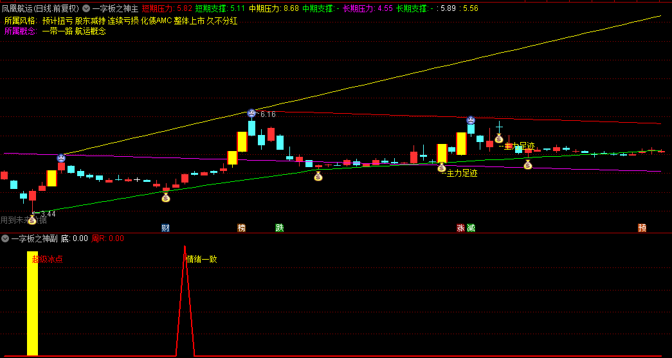Open the dropdown chevron before 一字板之神副
The width and height of the screenshot is (672, 358).
(5, 238)
